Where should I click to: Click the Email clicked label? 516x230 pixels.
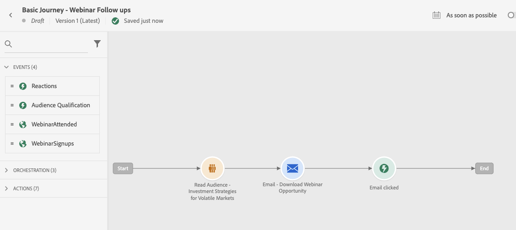[384, 188]
